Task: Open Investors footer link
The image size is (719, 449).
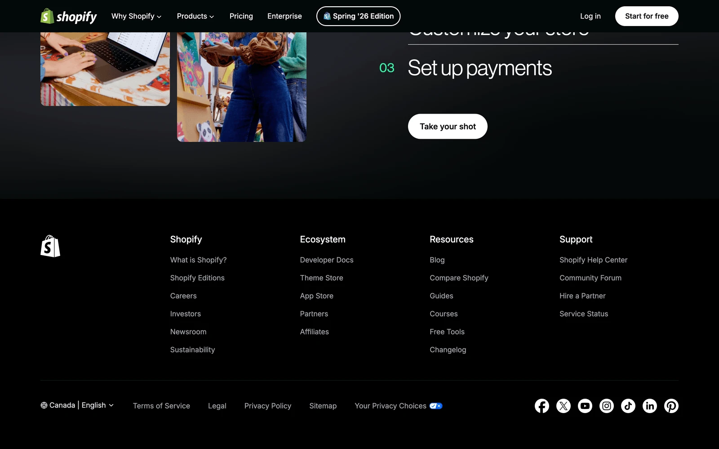Action: pyautogui.click(x=186, y=314)
